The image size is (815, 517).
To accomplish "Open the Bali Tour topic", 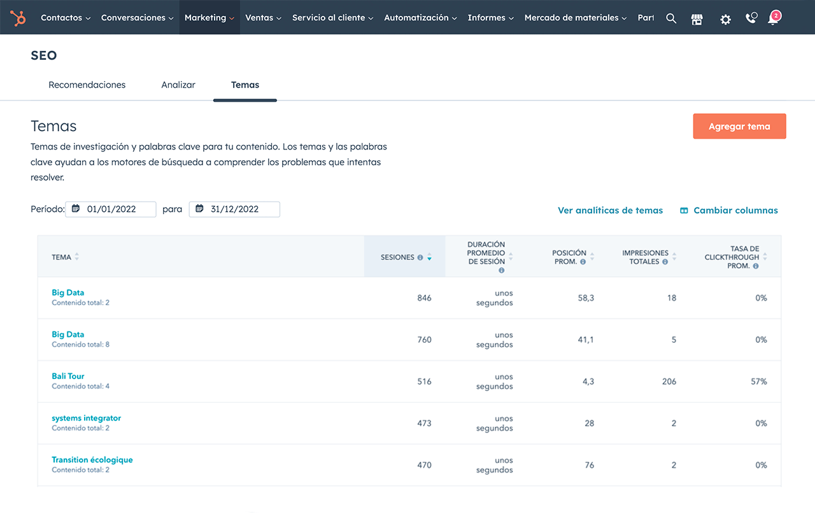I will (68, 376).
